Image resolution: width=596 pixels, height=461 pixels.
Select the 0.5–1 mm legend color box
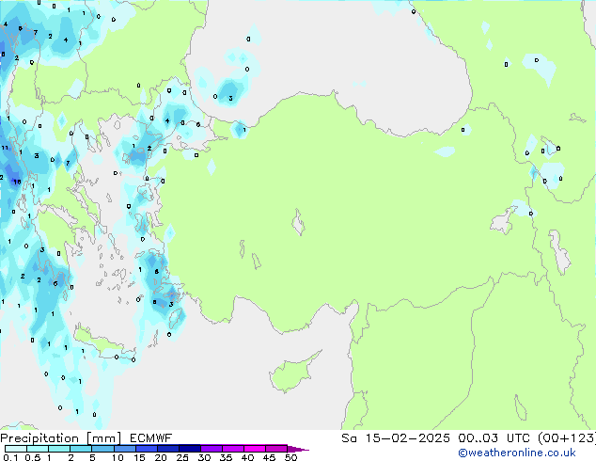pos(38,449)
